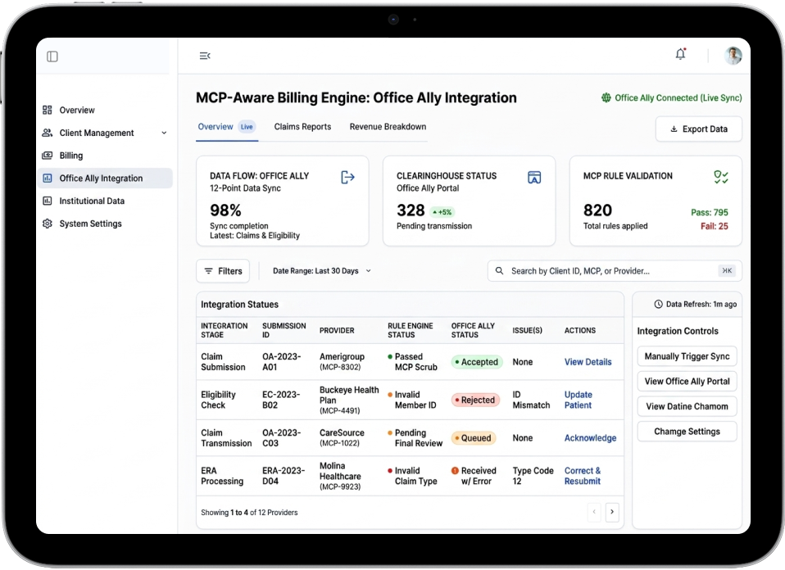Click the Molina Healthcare provider cell
This screenshot has width=785, height=570.
click(340, 476)
